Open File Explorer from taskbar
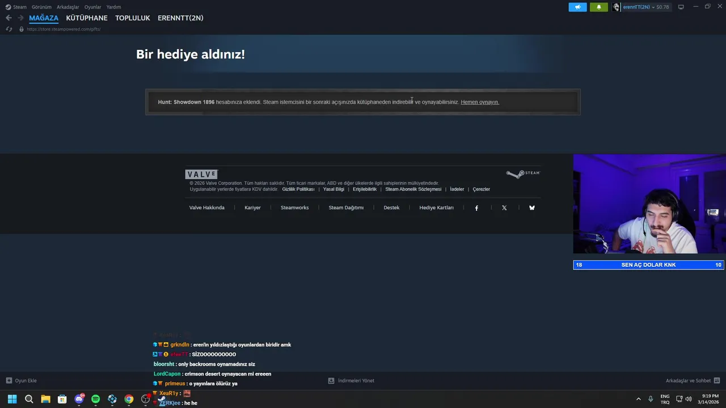 pos(45,399)
